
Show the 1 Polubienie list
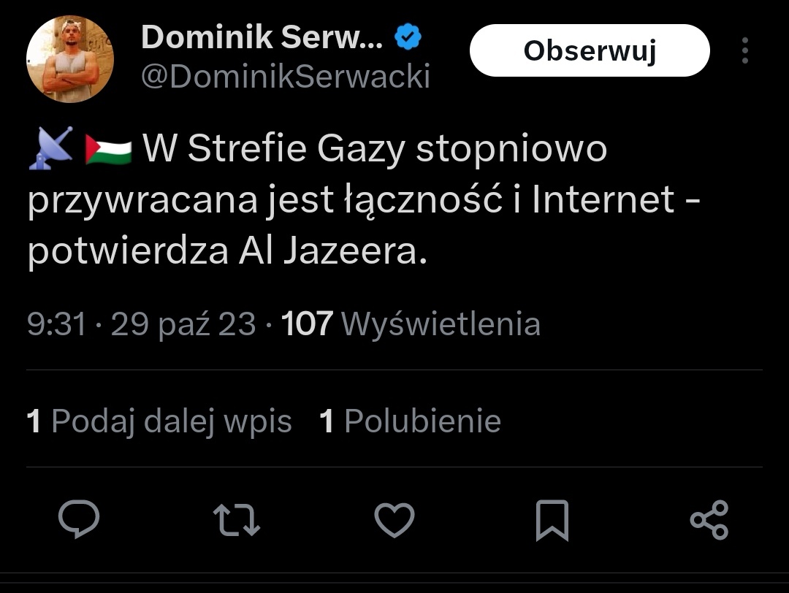point(411,421)
